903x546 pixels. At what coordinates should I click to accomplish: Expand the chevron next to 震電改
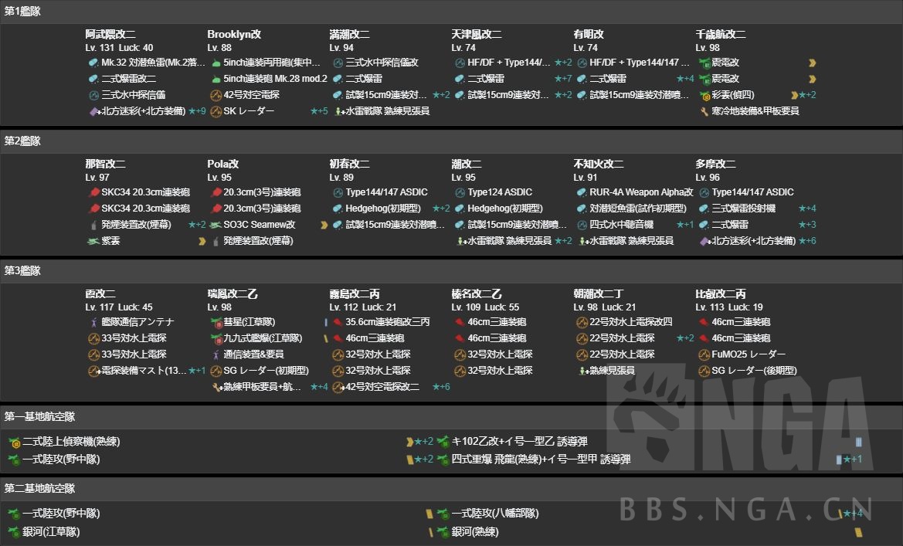point(811,64)
